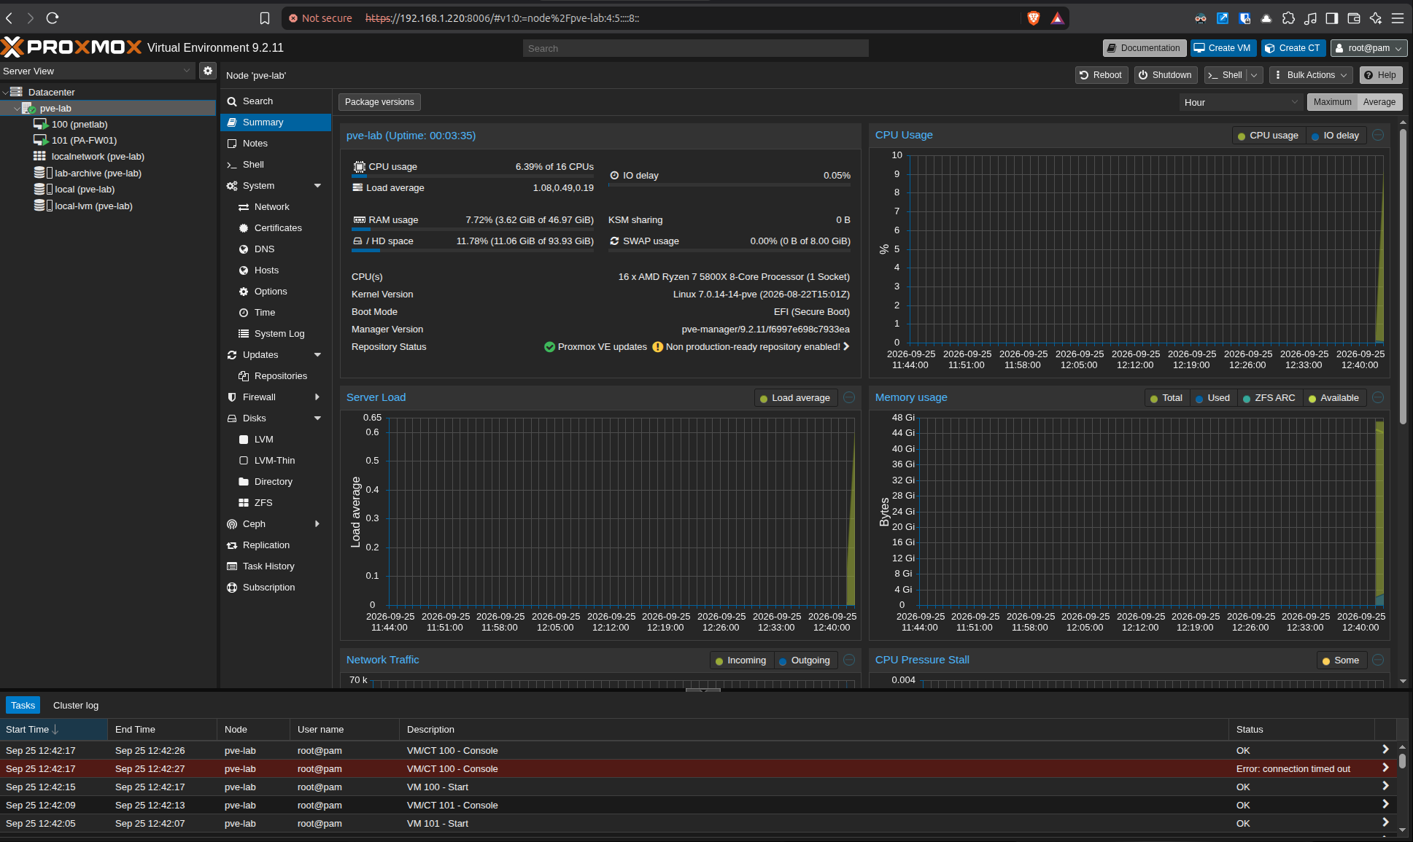Open the LVM-Thin page
1413x842 pixels.
pyautogui.click(x=274, y=461)
